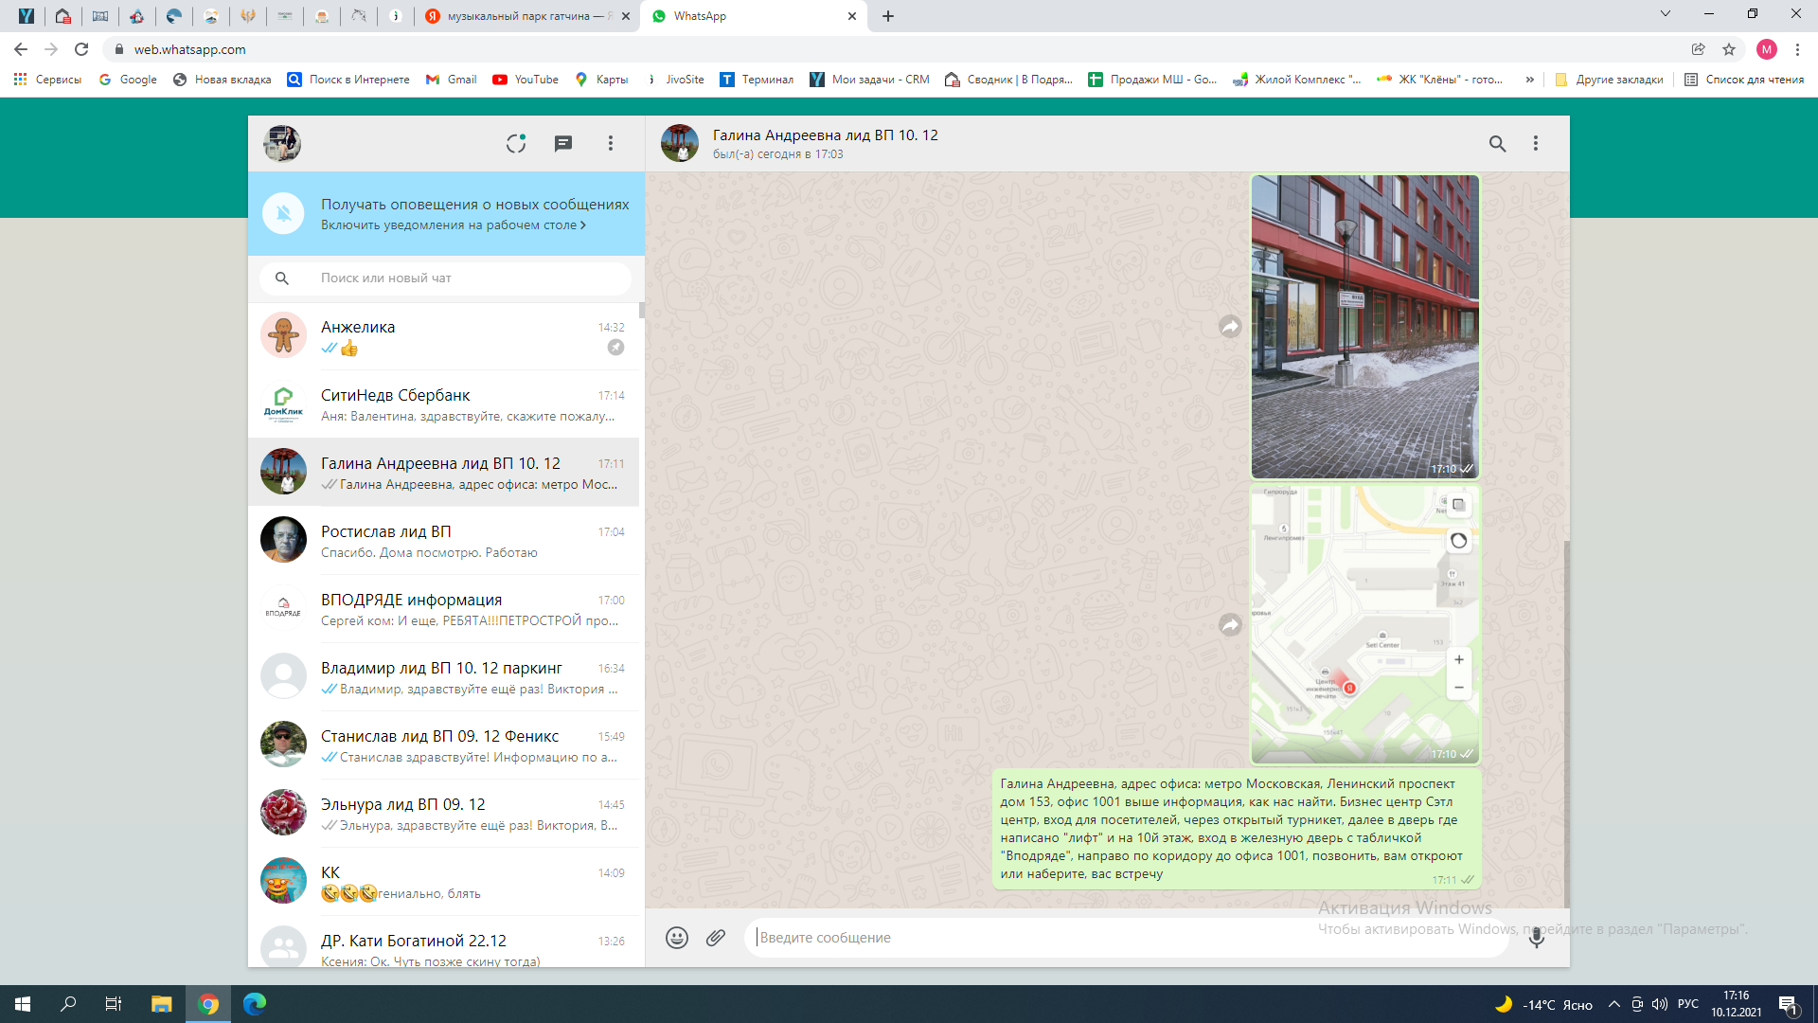Image resolution: width=1818 pixels, height=1023 pixels.
Task: Open the Ростислав лид ВП chat
Action: coord(445,541)
